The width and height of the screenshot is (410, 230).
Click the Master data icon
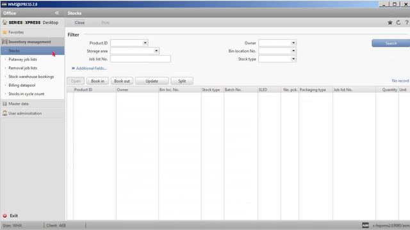pos(4,103)
